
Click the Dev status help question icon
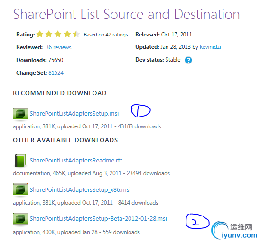(x=188, y=60)
